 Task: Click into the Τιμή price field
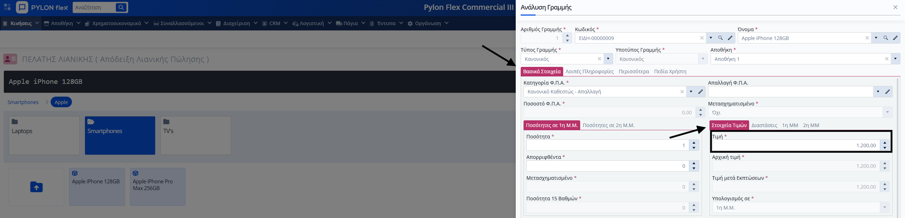pyautogui.click(x=796, y=145)
